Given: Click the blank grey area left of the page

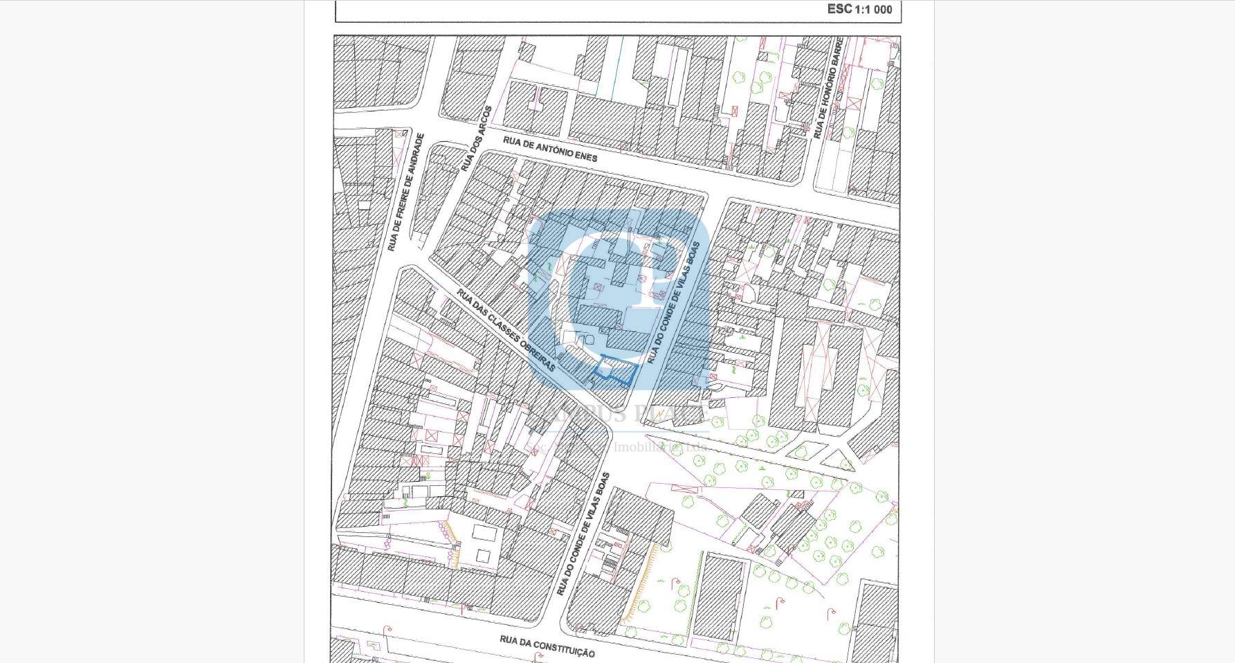Looking at the screenshot, I should [152, 332].
